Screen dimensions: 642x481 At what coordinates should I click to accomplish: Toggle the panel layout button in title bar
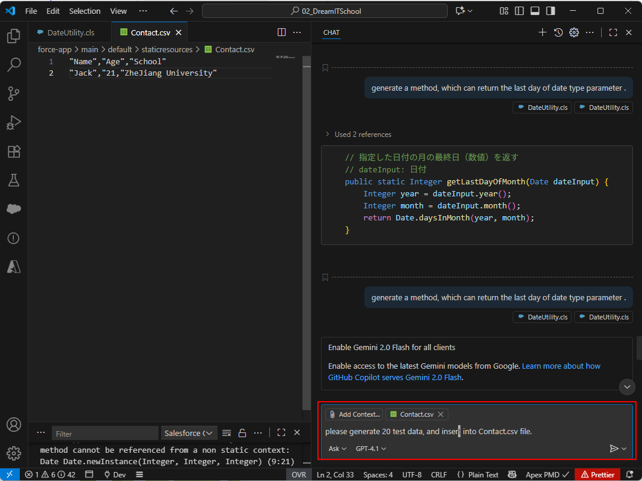tap(535, 11)
